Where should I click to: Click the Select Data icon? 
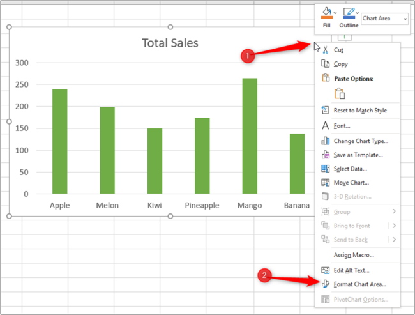pyautogui.click(x=325, y=169)
